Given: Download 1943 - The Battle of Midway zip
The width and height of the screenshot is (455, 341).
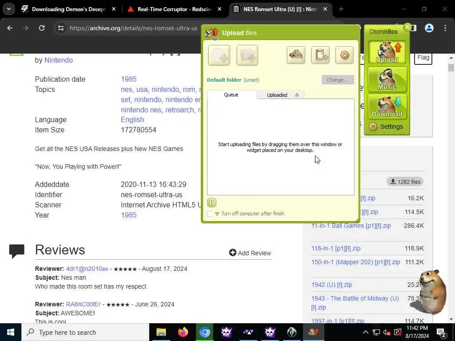Looking at the screenshot, I should click(x=355, y=303).
